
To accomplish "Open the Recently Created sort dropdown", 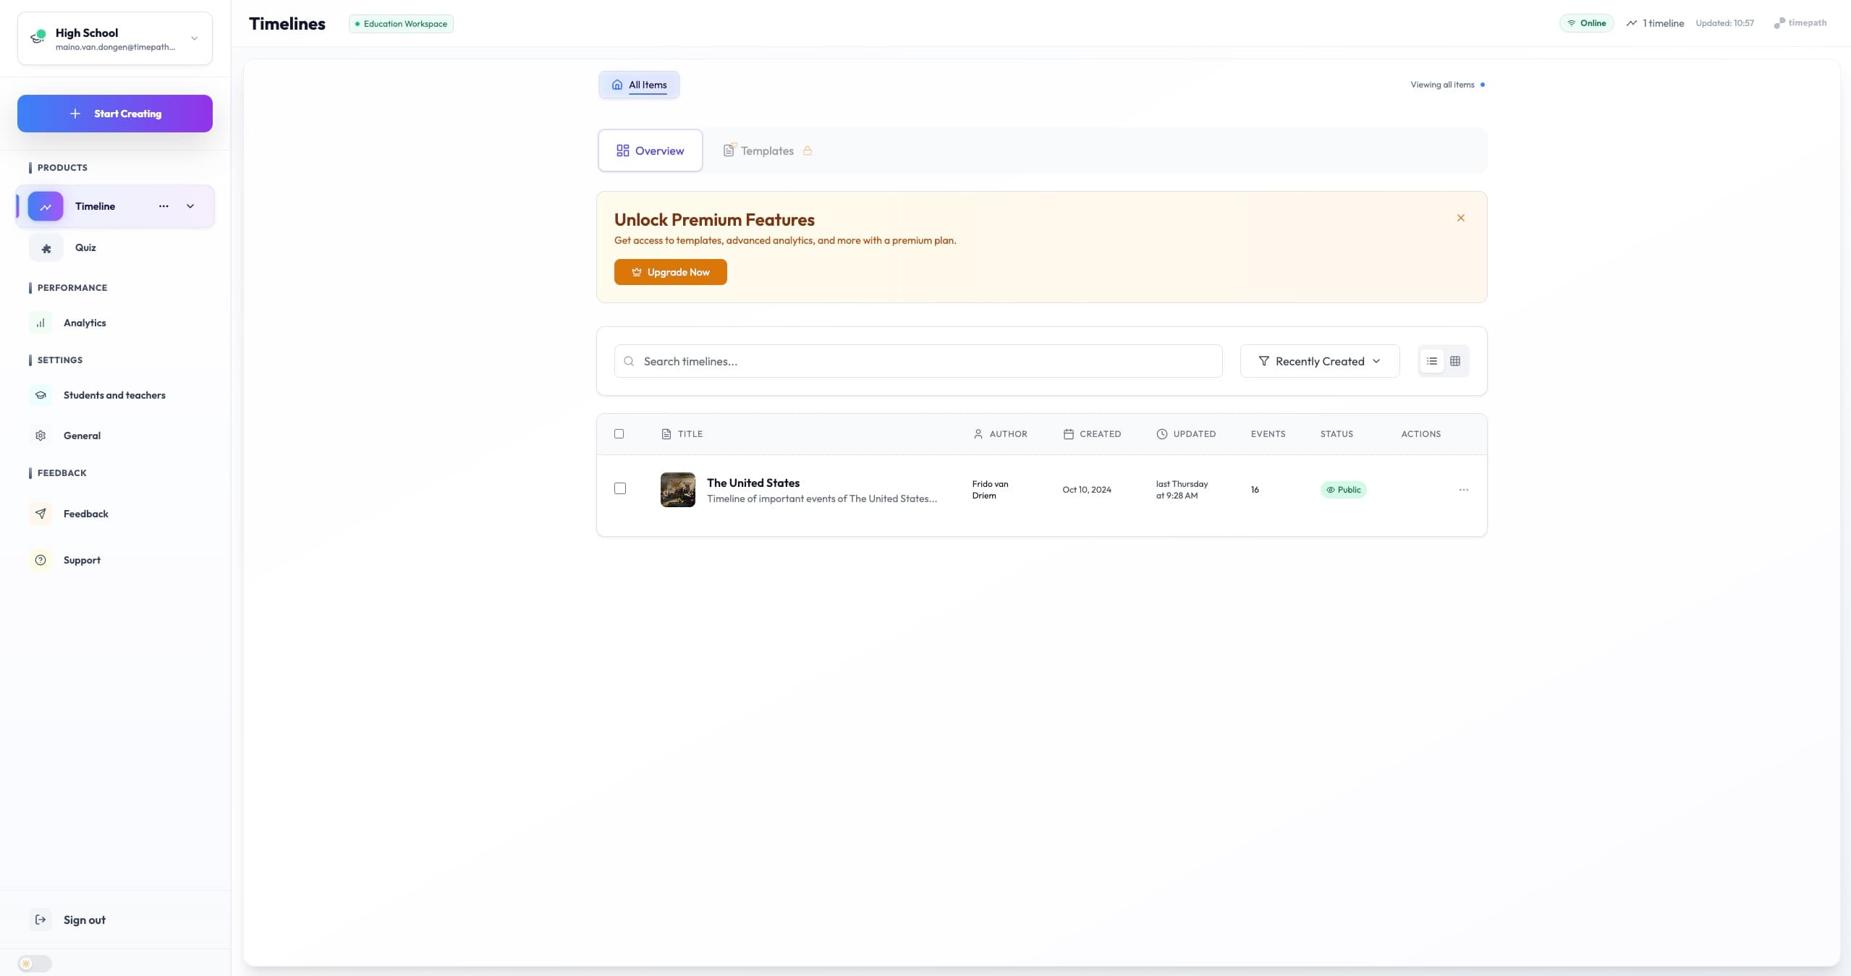I will pos(1320,361).
